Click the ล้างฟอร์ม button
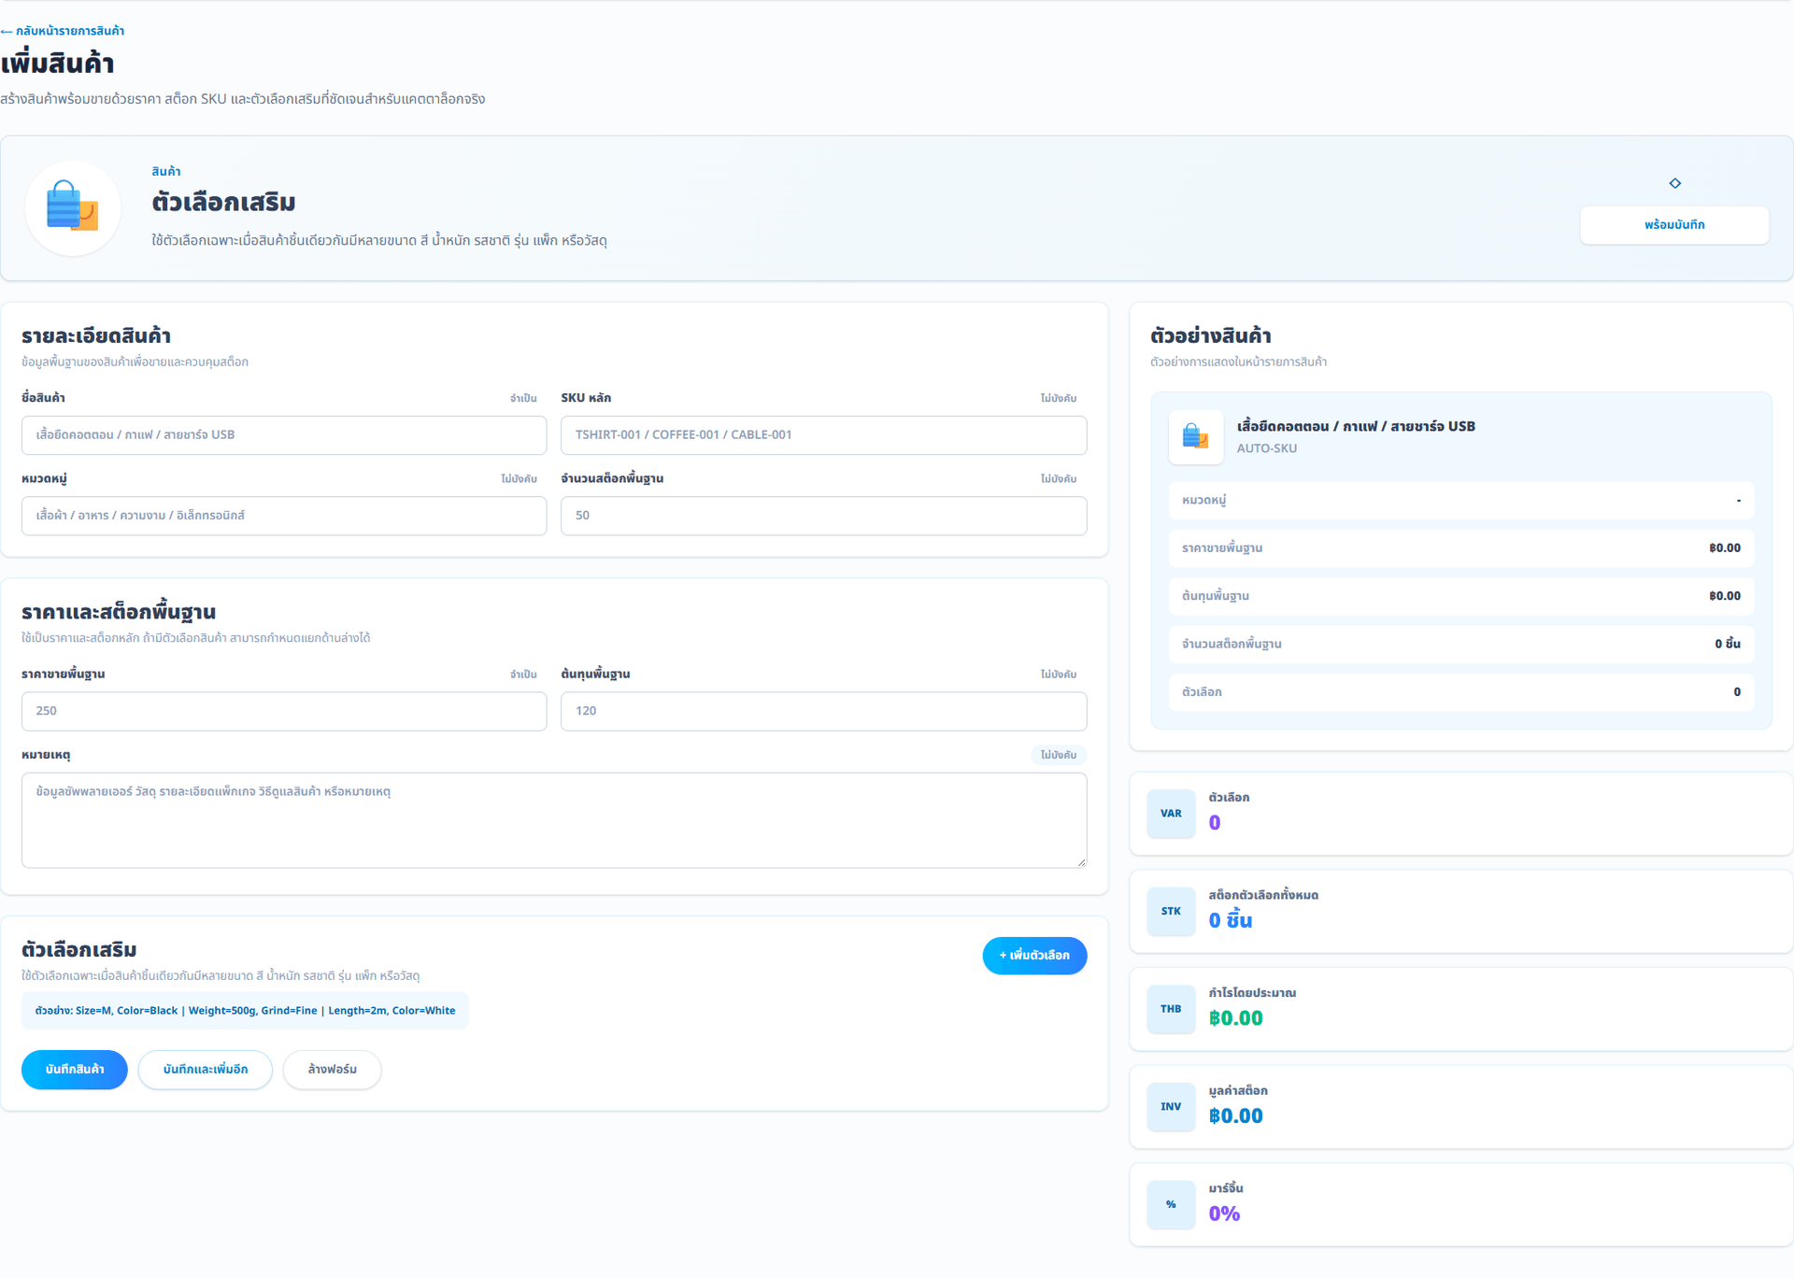Image resolution: width=1794 pixels, height=1278 pixels. [333, 1070]
